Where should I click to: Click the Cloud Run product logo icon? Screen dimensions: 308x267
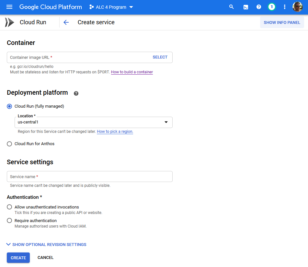9,22
